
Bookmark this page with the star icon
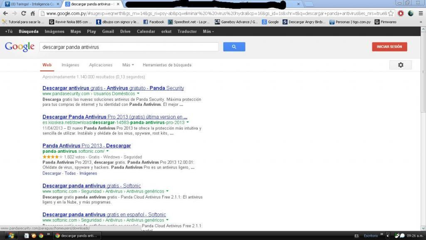coord(391,13)
